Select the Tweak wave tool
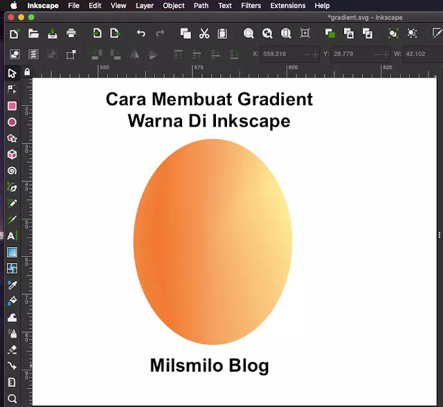443x407 pixels. point(12,318)
